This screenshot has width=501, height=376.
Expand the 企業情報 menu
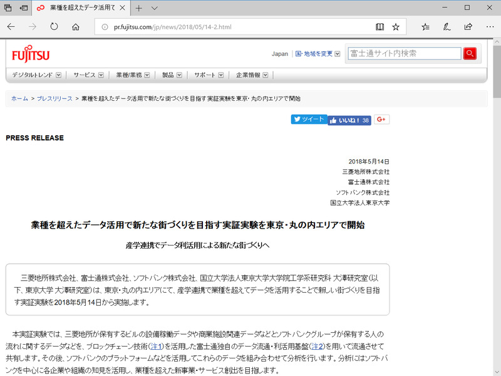252,75
